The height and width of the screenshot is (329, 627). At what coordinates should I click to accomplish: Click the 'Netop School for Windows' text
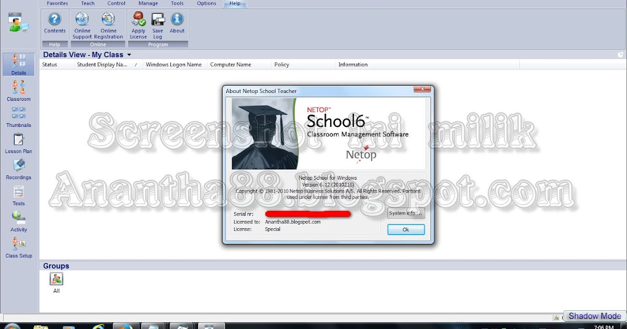328,178
